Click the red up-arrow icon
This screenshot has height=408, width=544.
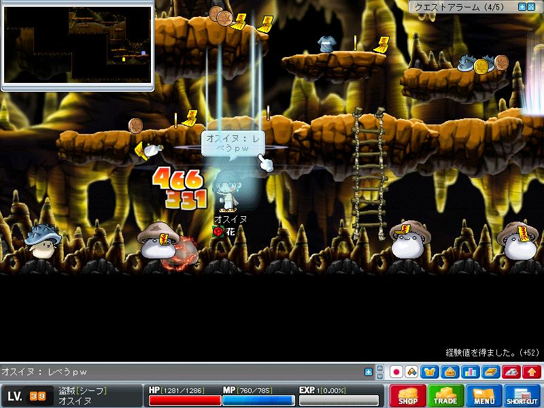(532, 372)
